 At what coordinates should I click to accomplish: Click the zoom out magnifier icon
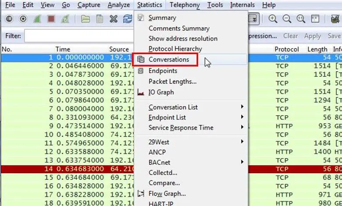[x=287, y=19]
